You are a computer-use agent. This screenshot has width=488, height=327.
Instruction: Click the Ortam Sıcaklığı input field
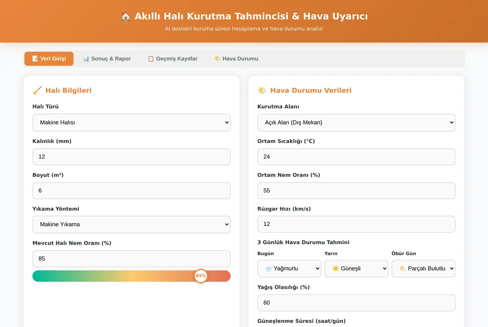click(356, 157)
